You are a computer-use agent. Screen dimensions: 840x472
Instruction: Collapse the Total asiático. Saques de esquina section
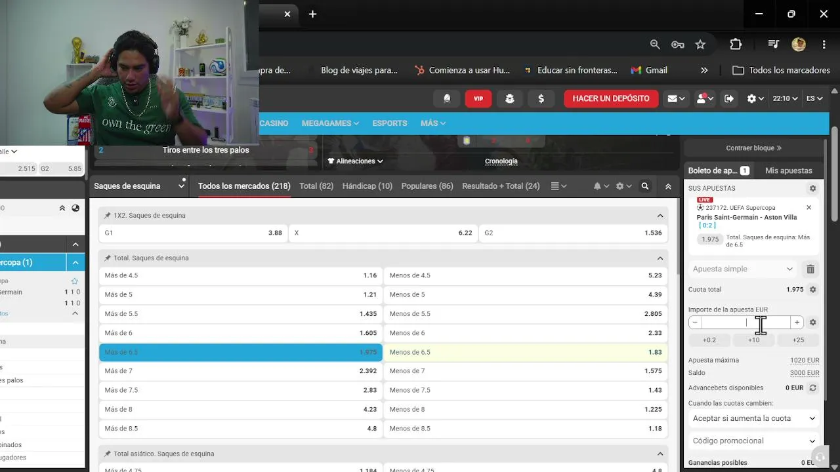click(x=660, y=454)
